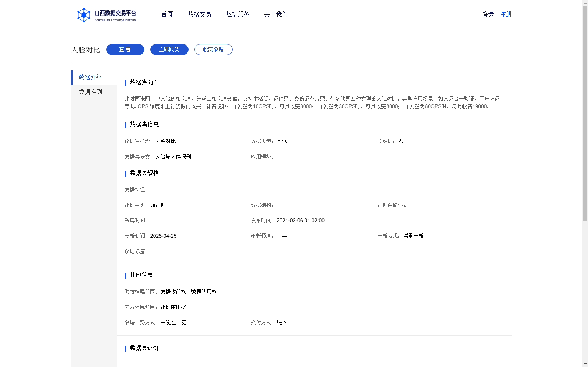This screenshot has height=367, width=588.
Task: Click the 应用领域 label
Action: click(x=262, y=157)
